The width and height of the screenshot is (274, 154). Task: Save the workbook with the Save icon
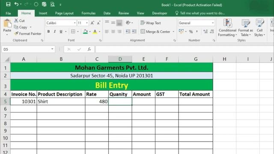[x=8, y=4]
